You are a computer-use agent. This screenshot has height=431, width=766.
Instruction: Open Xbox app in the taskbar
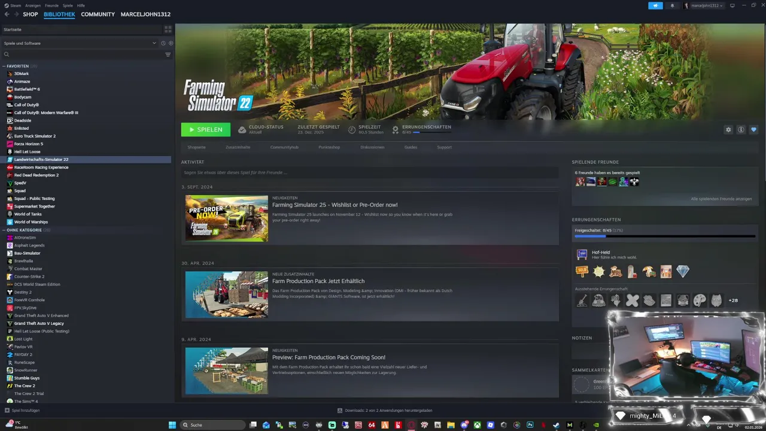point(477,425)
